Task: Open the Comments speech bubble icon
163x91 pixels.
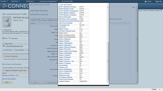Action: click(x=10, y=38)
